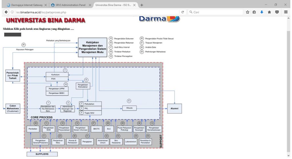Open Administrasi Keuangan dan Registrasi box
Image resolution: width=292 pixels, height=159 pixels.
pyautogui.click(x=68, y=109)
